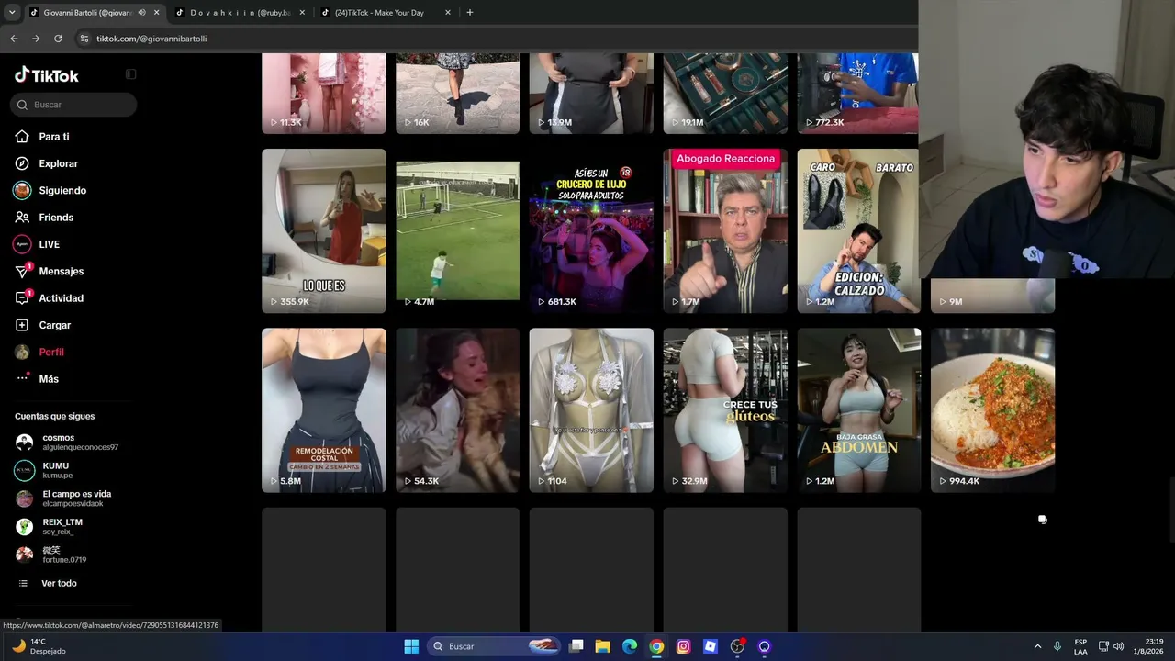Screen dimensions: 1175x661
Task: Open the LIVE section
Action: [49, 244]
